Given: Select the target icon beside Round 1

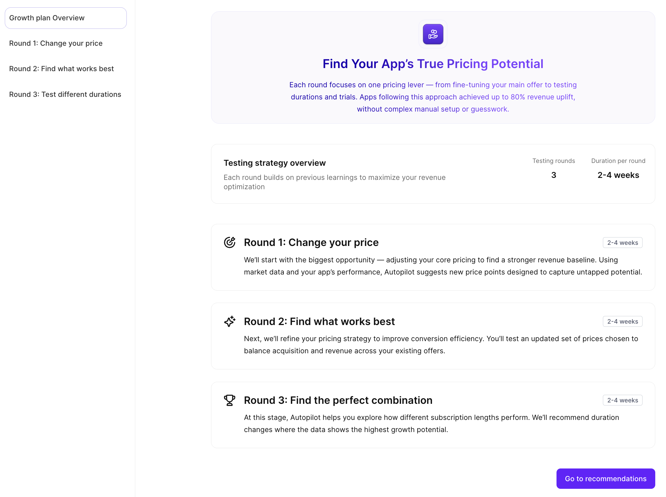Looking at the screenshot, I should [229, 242].
